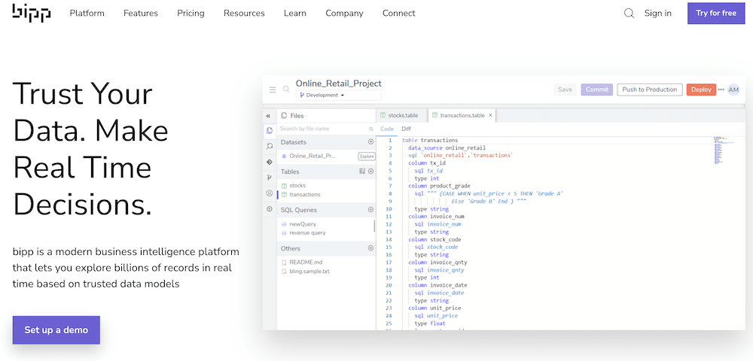Click the magnifier in the file search box
This screenshot has height=361, width=753.
pos(370,129)
